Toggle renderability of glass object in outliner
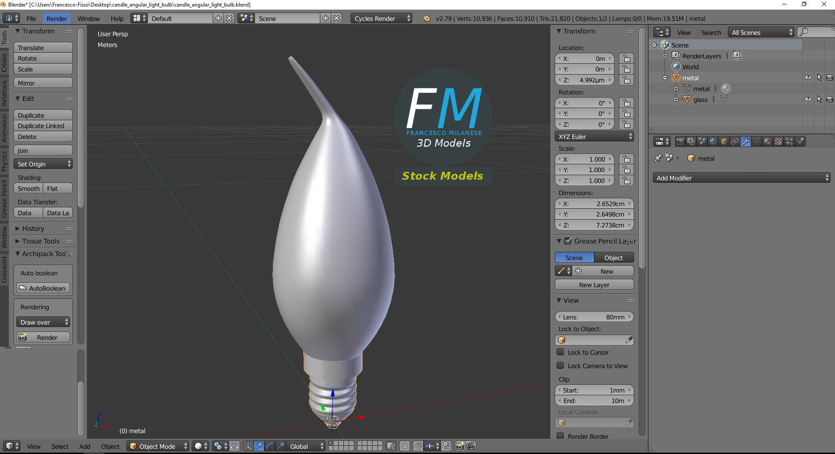The image size is (835, 454). pyautogui.click(x=829, y=99)
